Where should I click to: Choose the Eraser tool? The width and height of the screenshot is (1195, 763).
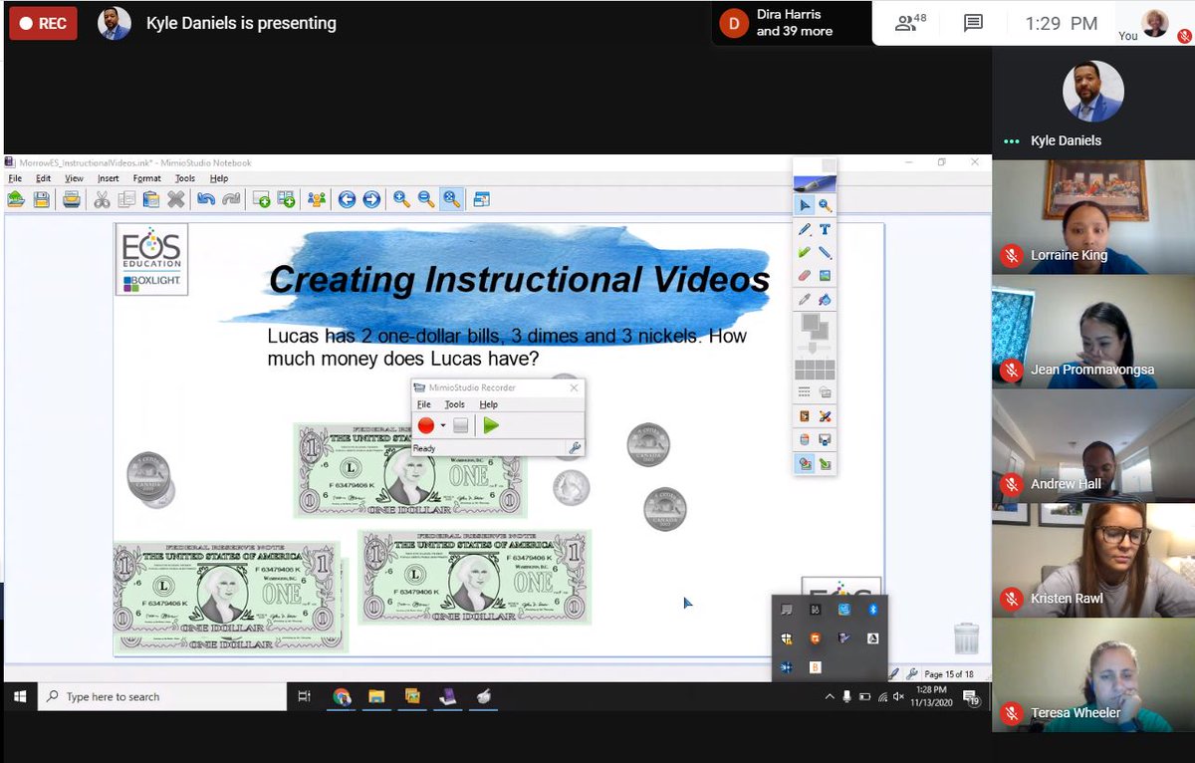pos(803,275)
